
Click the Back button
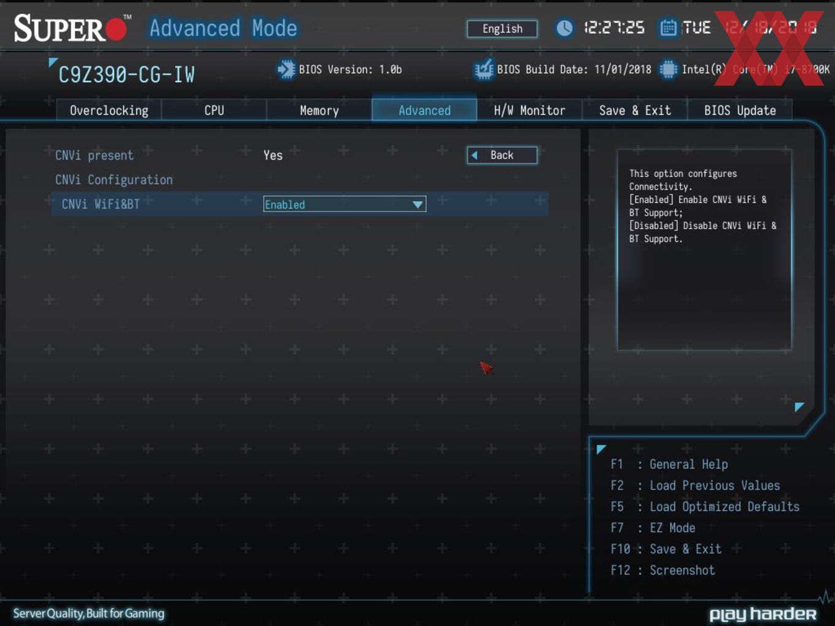(x=502, y=155)
